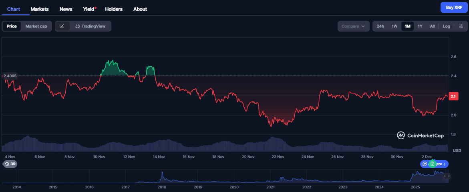Screen dimensions: 469x192
Task: Show the 1Y price range
Action: (420, 26)
